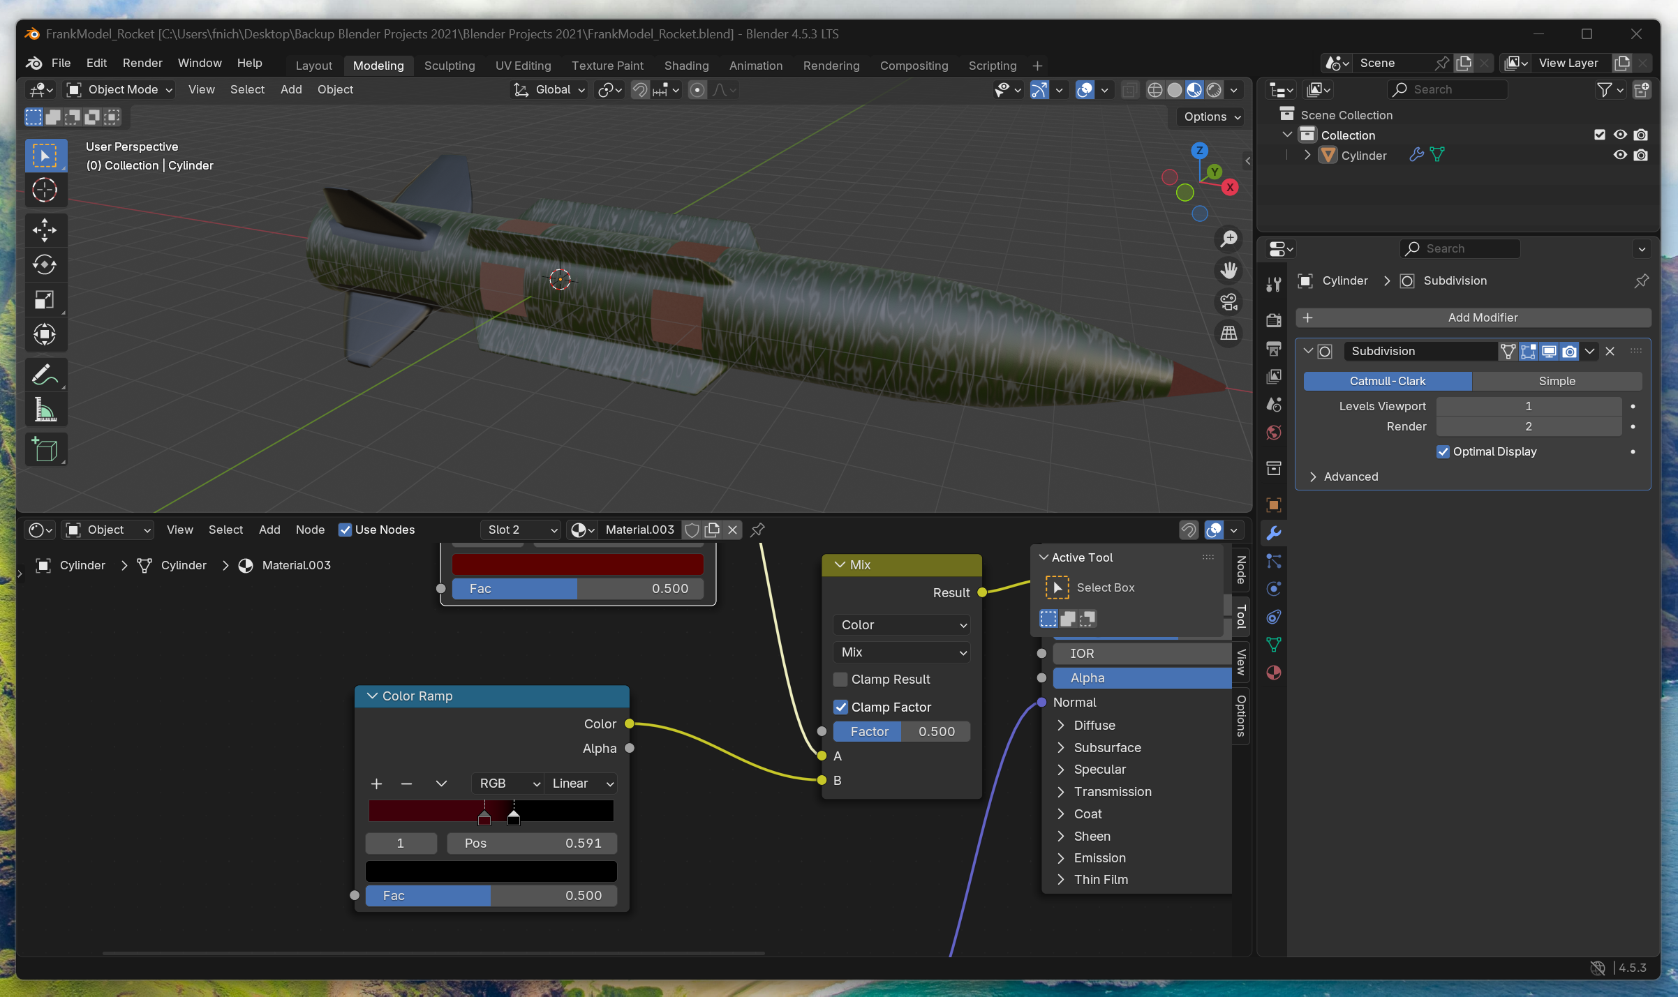Select the Scale tool
This screenshot has height=997, width=1678.
click(45, 300)
